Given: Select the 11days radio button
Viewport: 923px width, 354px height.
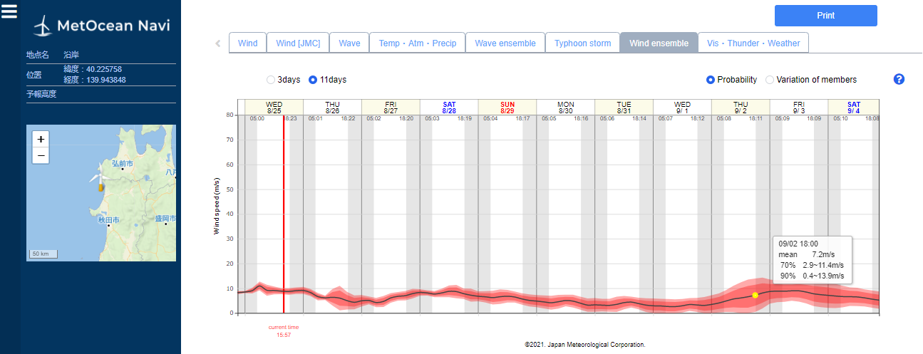Looking at the screenshot, I should click(314, 80).
